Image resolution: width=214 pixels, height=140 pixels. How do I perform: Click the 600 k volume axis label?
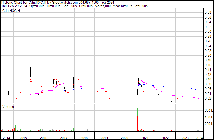(x=209, y=110)
